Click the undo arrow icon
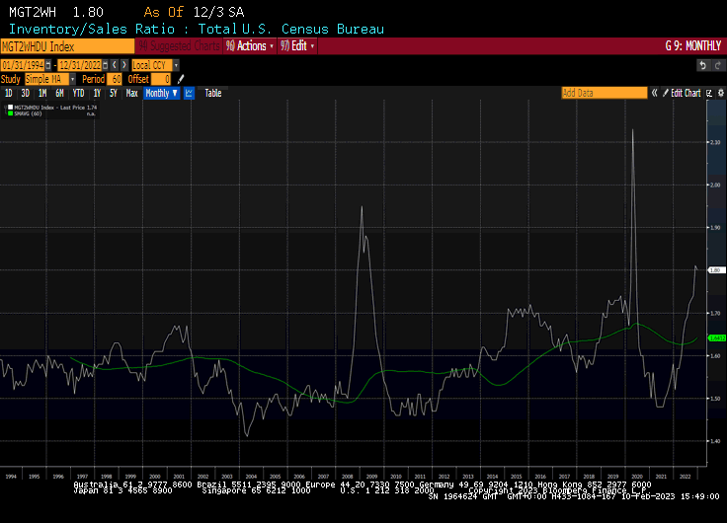Viewport: 727px width, 523px height. (704, 64)
